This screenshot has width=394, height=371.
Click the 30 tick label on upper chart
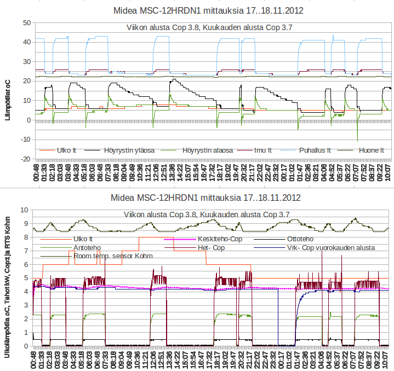coord(27,62)
